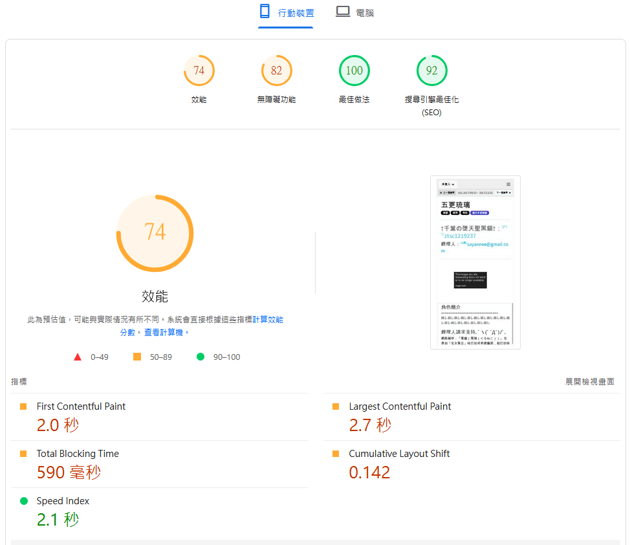The image size is (630, 545).
Task: Click the orange square 50–89 legend
Action: click(136, 357)
